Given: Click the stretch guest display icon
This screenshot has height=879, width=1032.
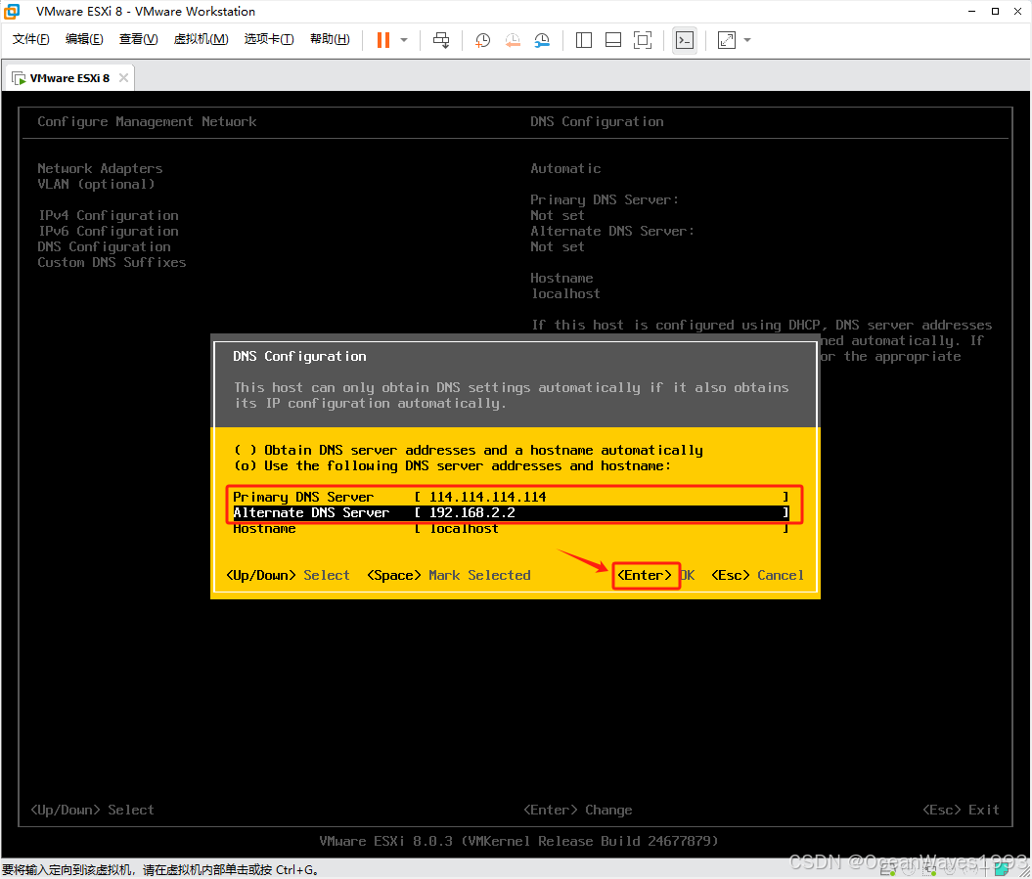Looking at the screenshot, I should (727, 40).
